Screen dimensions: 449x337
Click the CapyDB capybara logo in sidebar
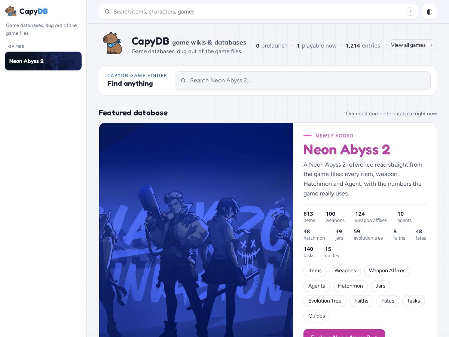pyautogui.click(x=11, y=11)
